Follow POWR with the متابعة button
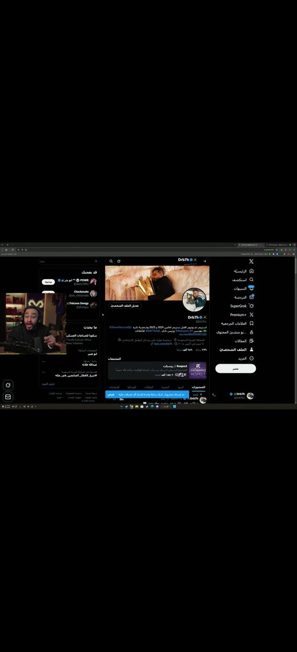Image resolution: width=297 pixels, height=652 pixels. 48,282
